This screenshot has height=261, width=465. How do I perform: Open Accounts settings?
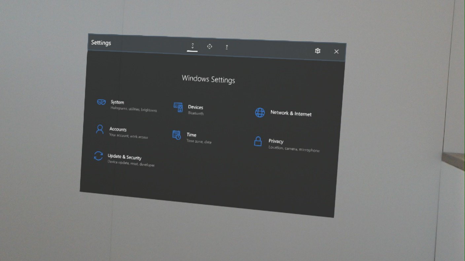point(122,132)
